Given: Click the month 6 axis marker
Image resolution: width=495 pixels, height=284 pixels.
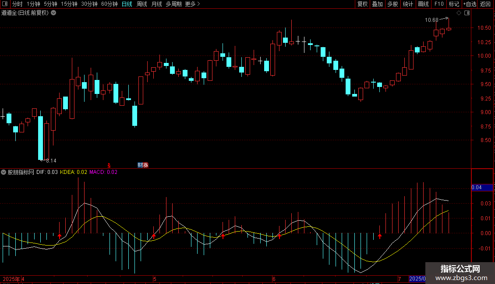Looking at the screenshot, I should 274,279.
